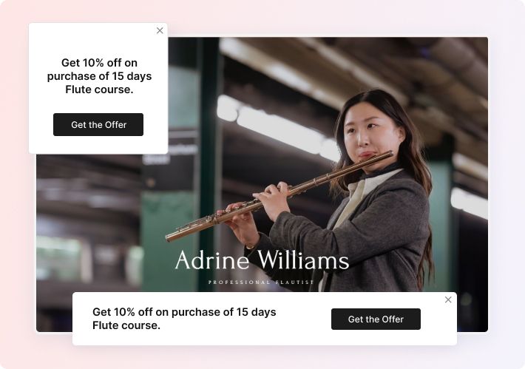Click the Professional Flautist subtitle
This screenshot has width=525, height=369.
pos(261,282)
